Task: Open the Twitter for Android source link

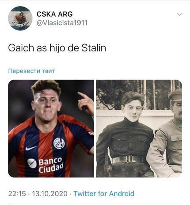Action: [x=104, y=193]
